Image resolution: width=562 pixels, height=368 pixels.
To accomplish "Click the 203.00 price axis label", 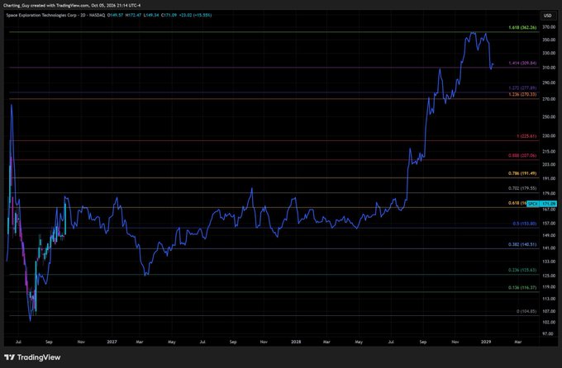I will (549, 165).
